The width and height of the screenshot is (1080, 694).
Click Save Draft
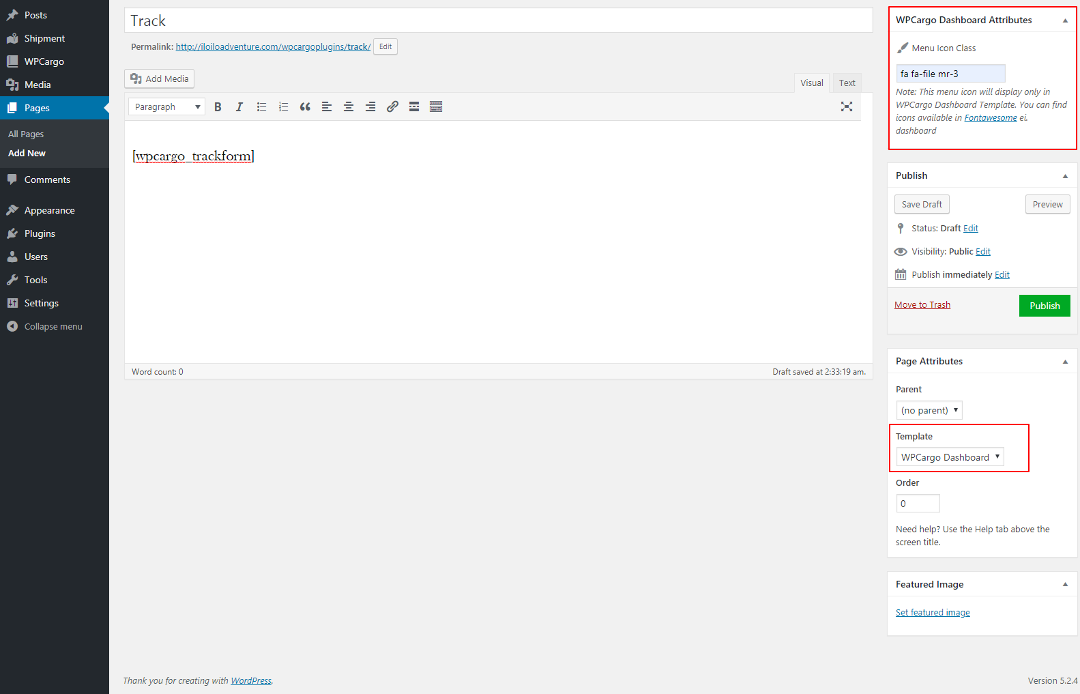[922, 204]
